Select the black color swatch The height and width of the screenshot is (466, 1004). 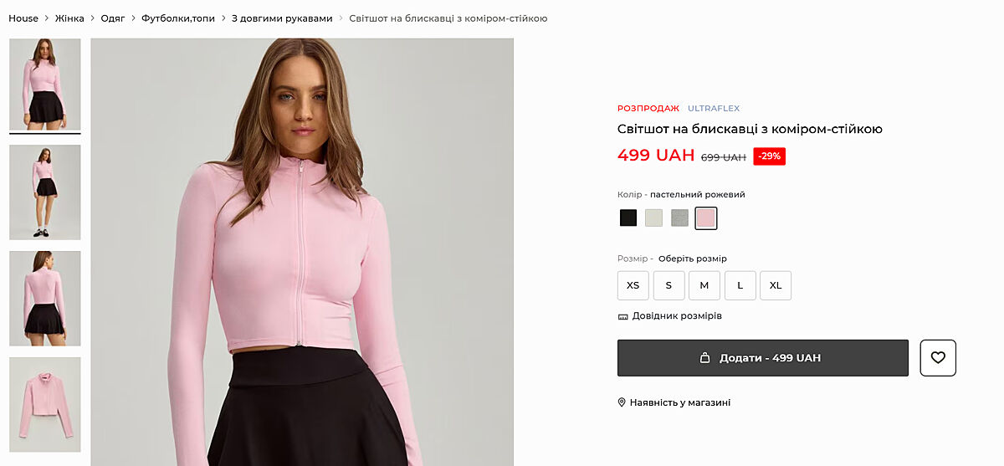(628, 218)
